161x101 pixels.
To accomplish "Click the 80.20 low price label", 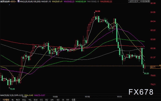I will coord(146,73).
